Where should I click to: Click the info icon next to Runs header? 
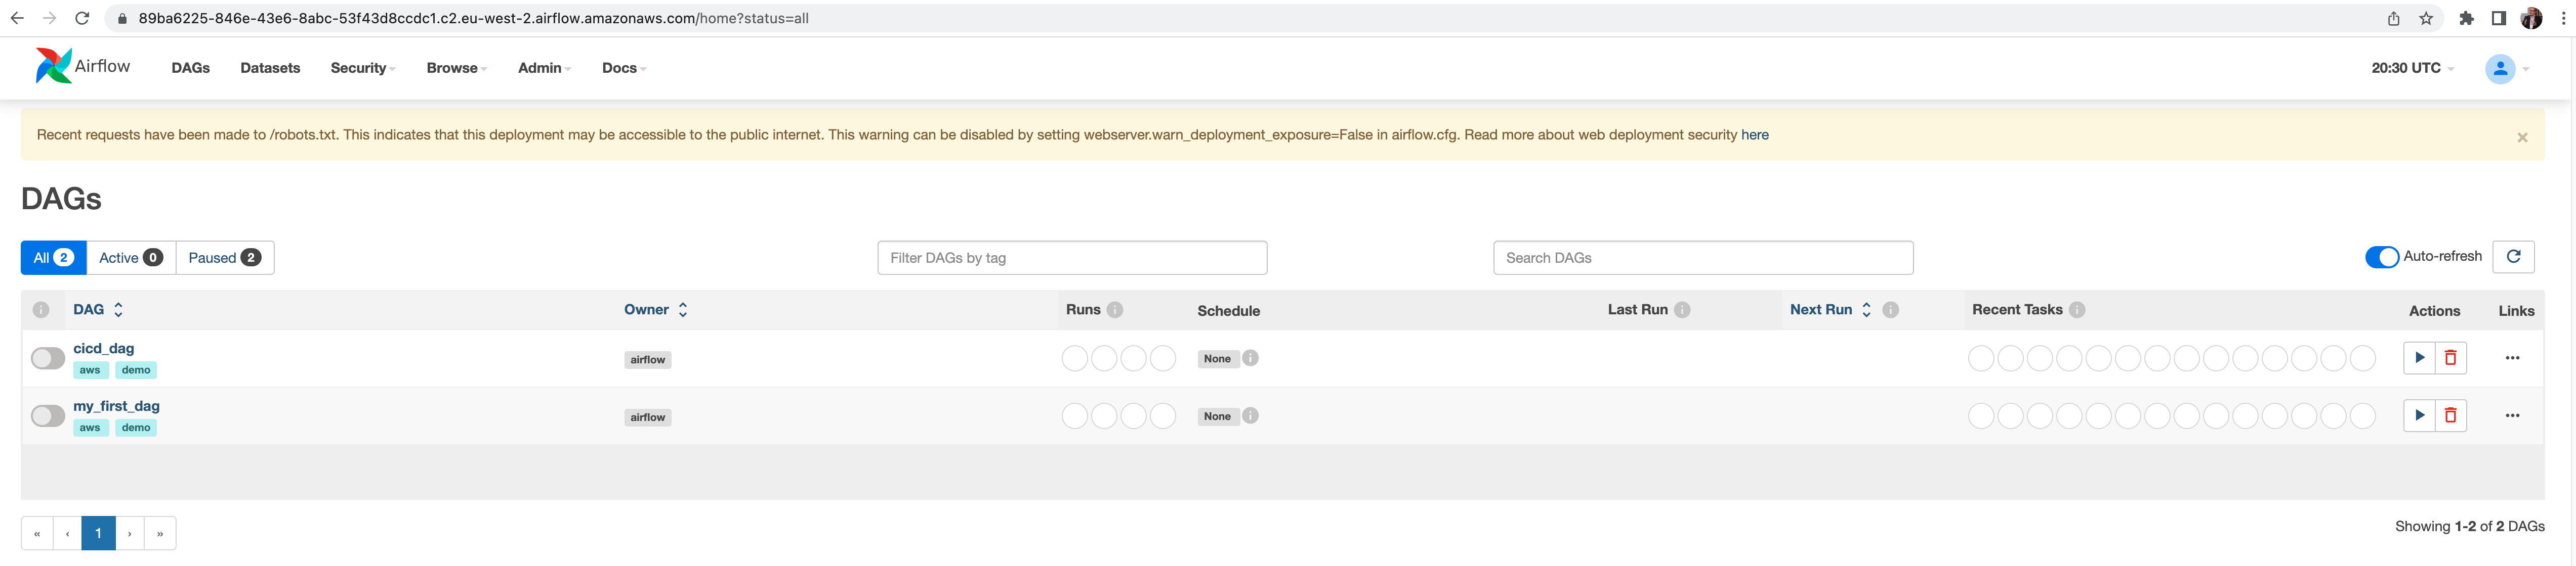[x=1115, y=309]
